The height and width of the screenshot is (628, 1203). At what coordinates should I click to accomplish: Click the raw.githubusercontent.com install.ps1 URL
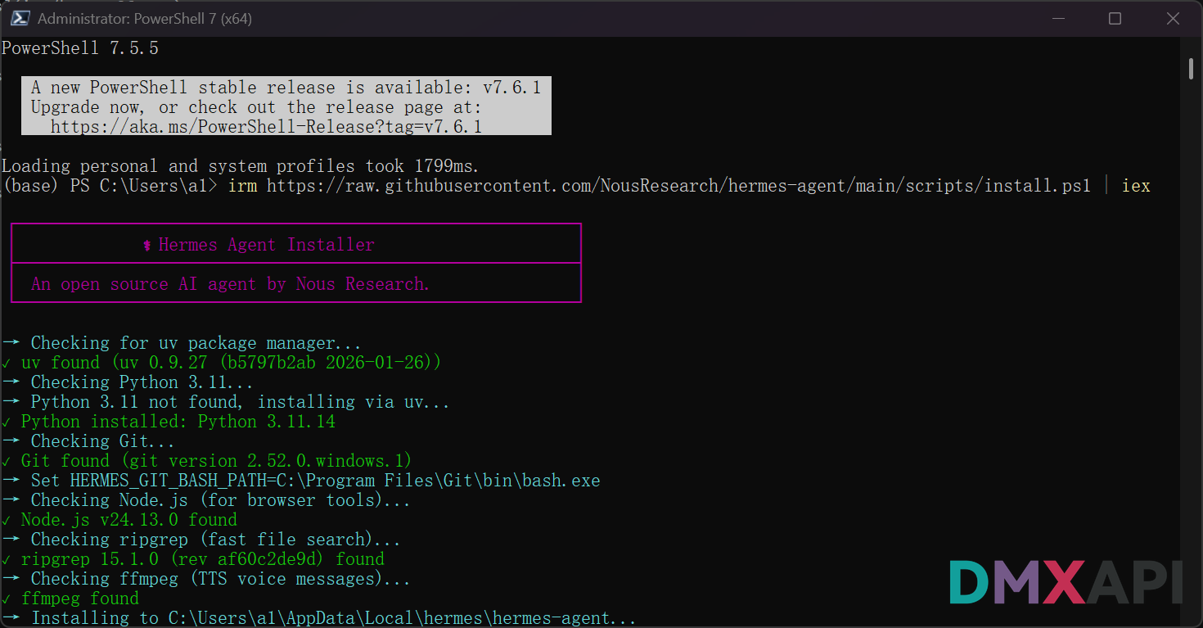point(678,186)
